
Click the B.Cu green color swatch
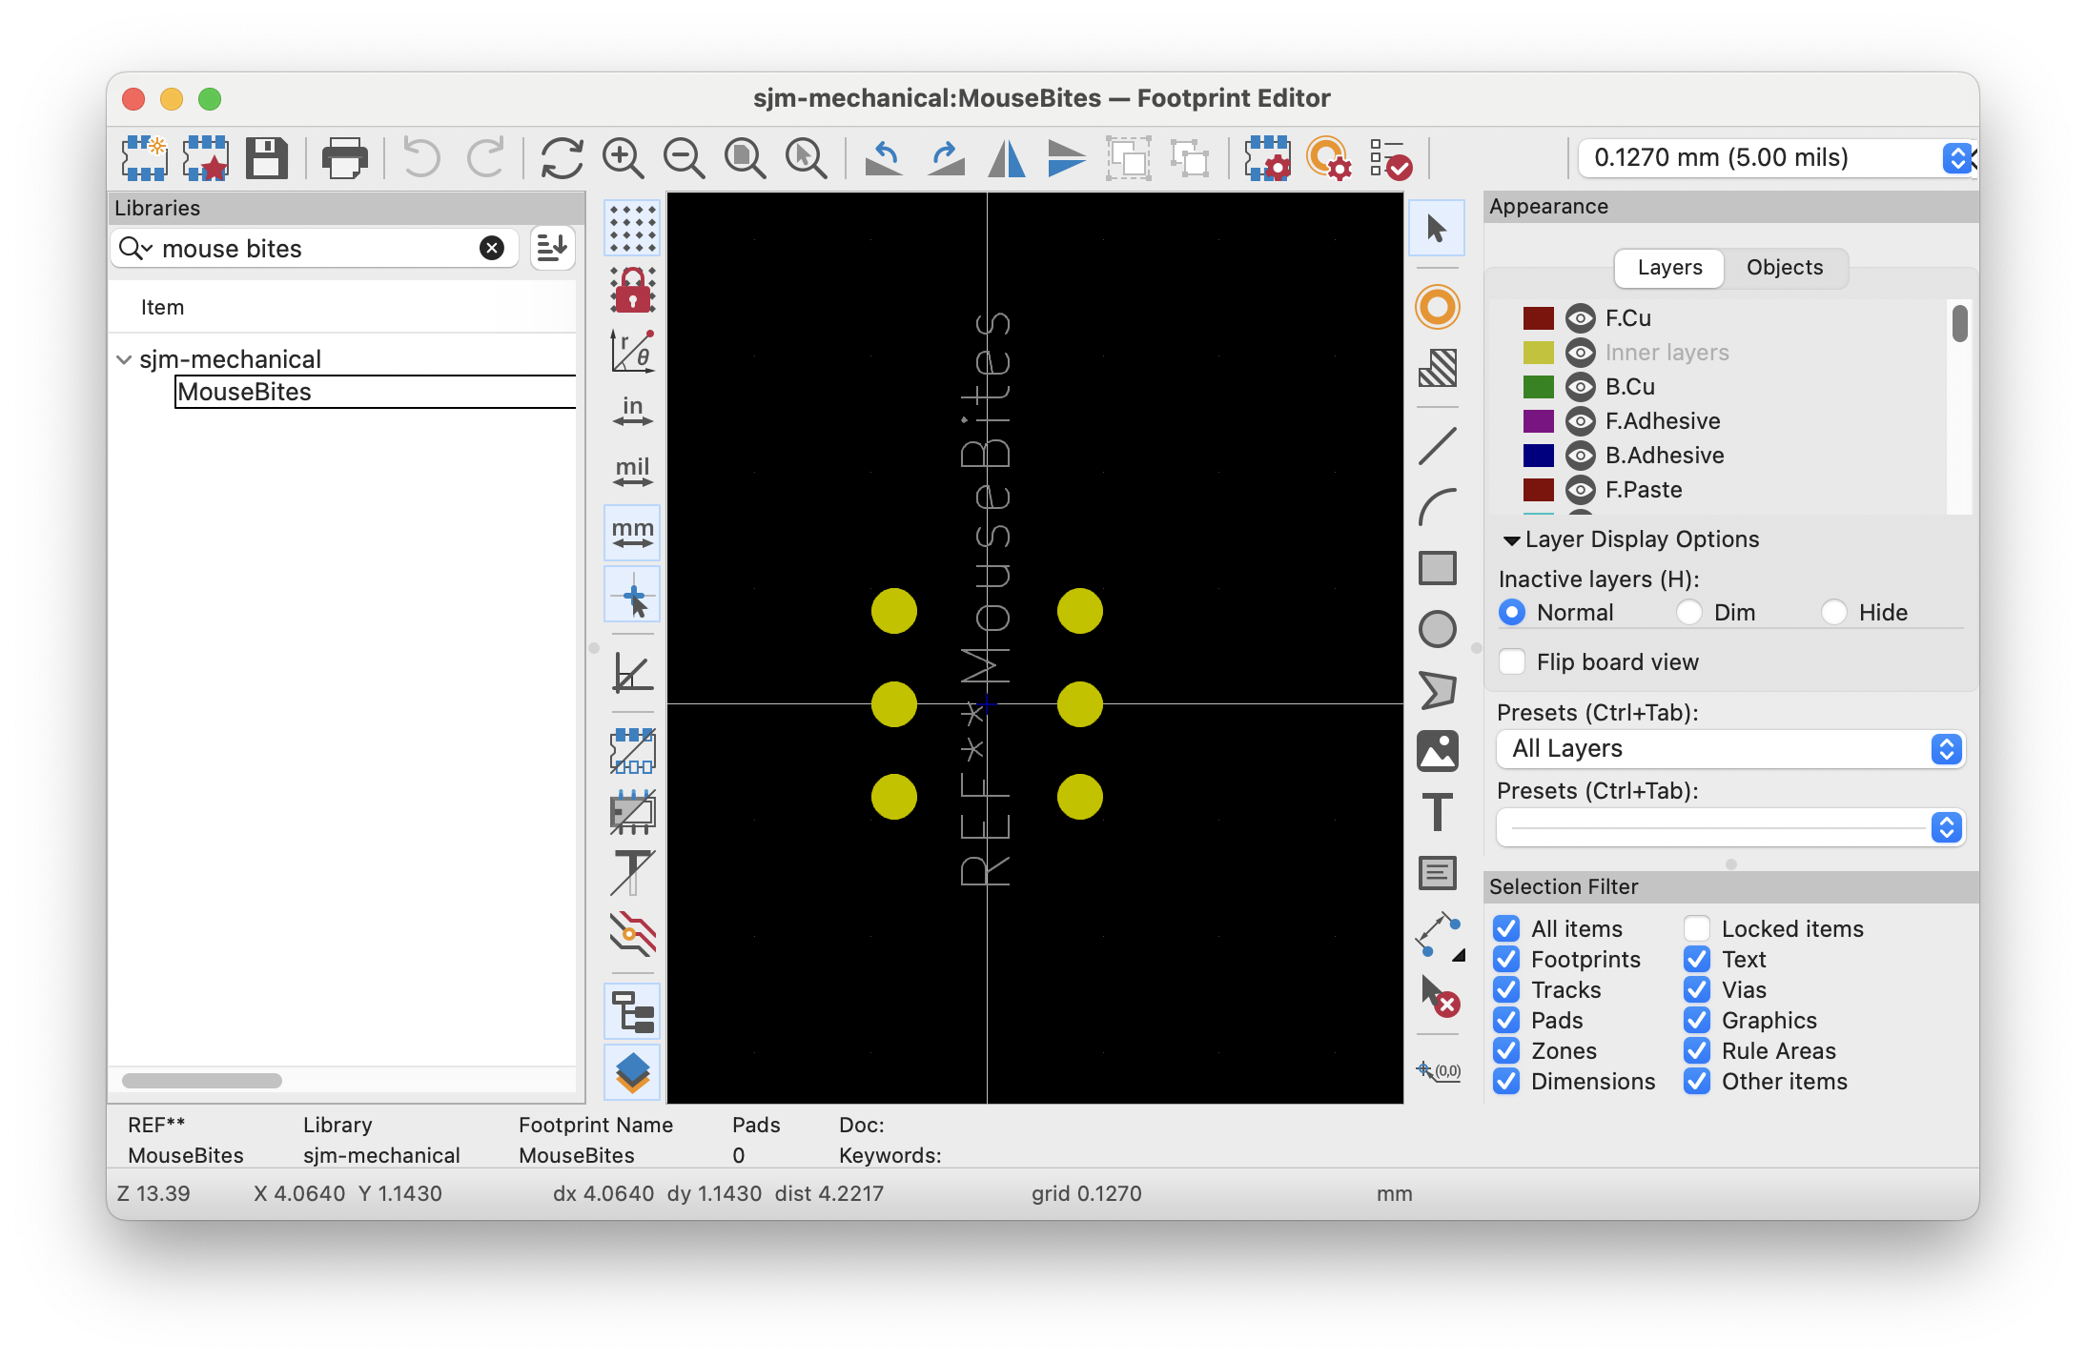(x=1538, y=387)
